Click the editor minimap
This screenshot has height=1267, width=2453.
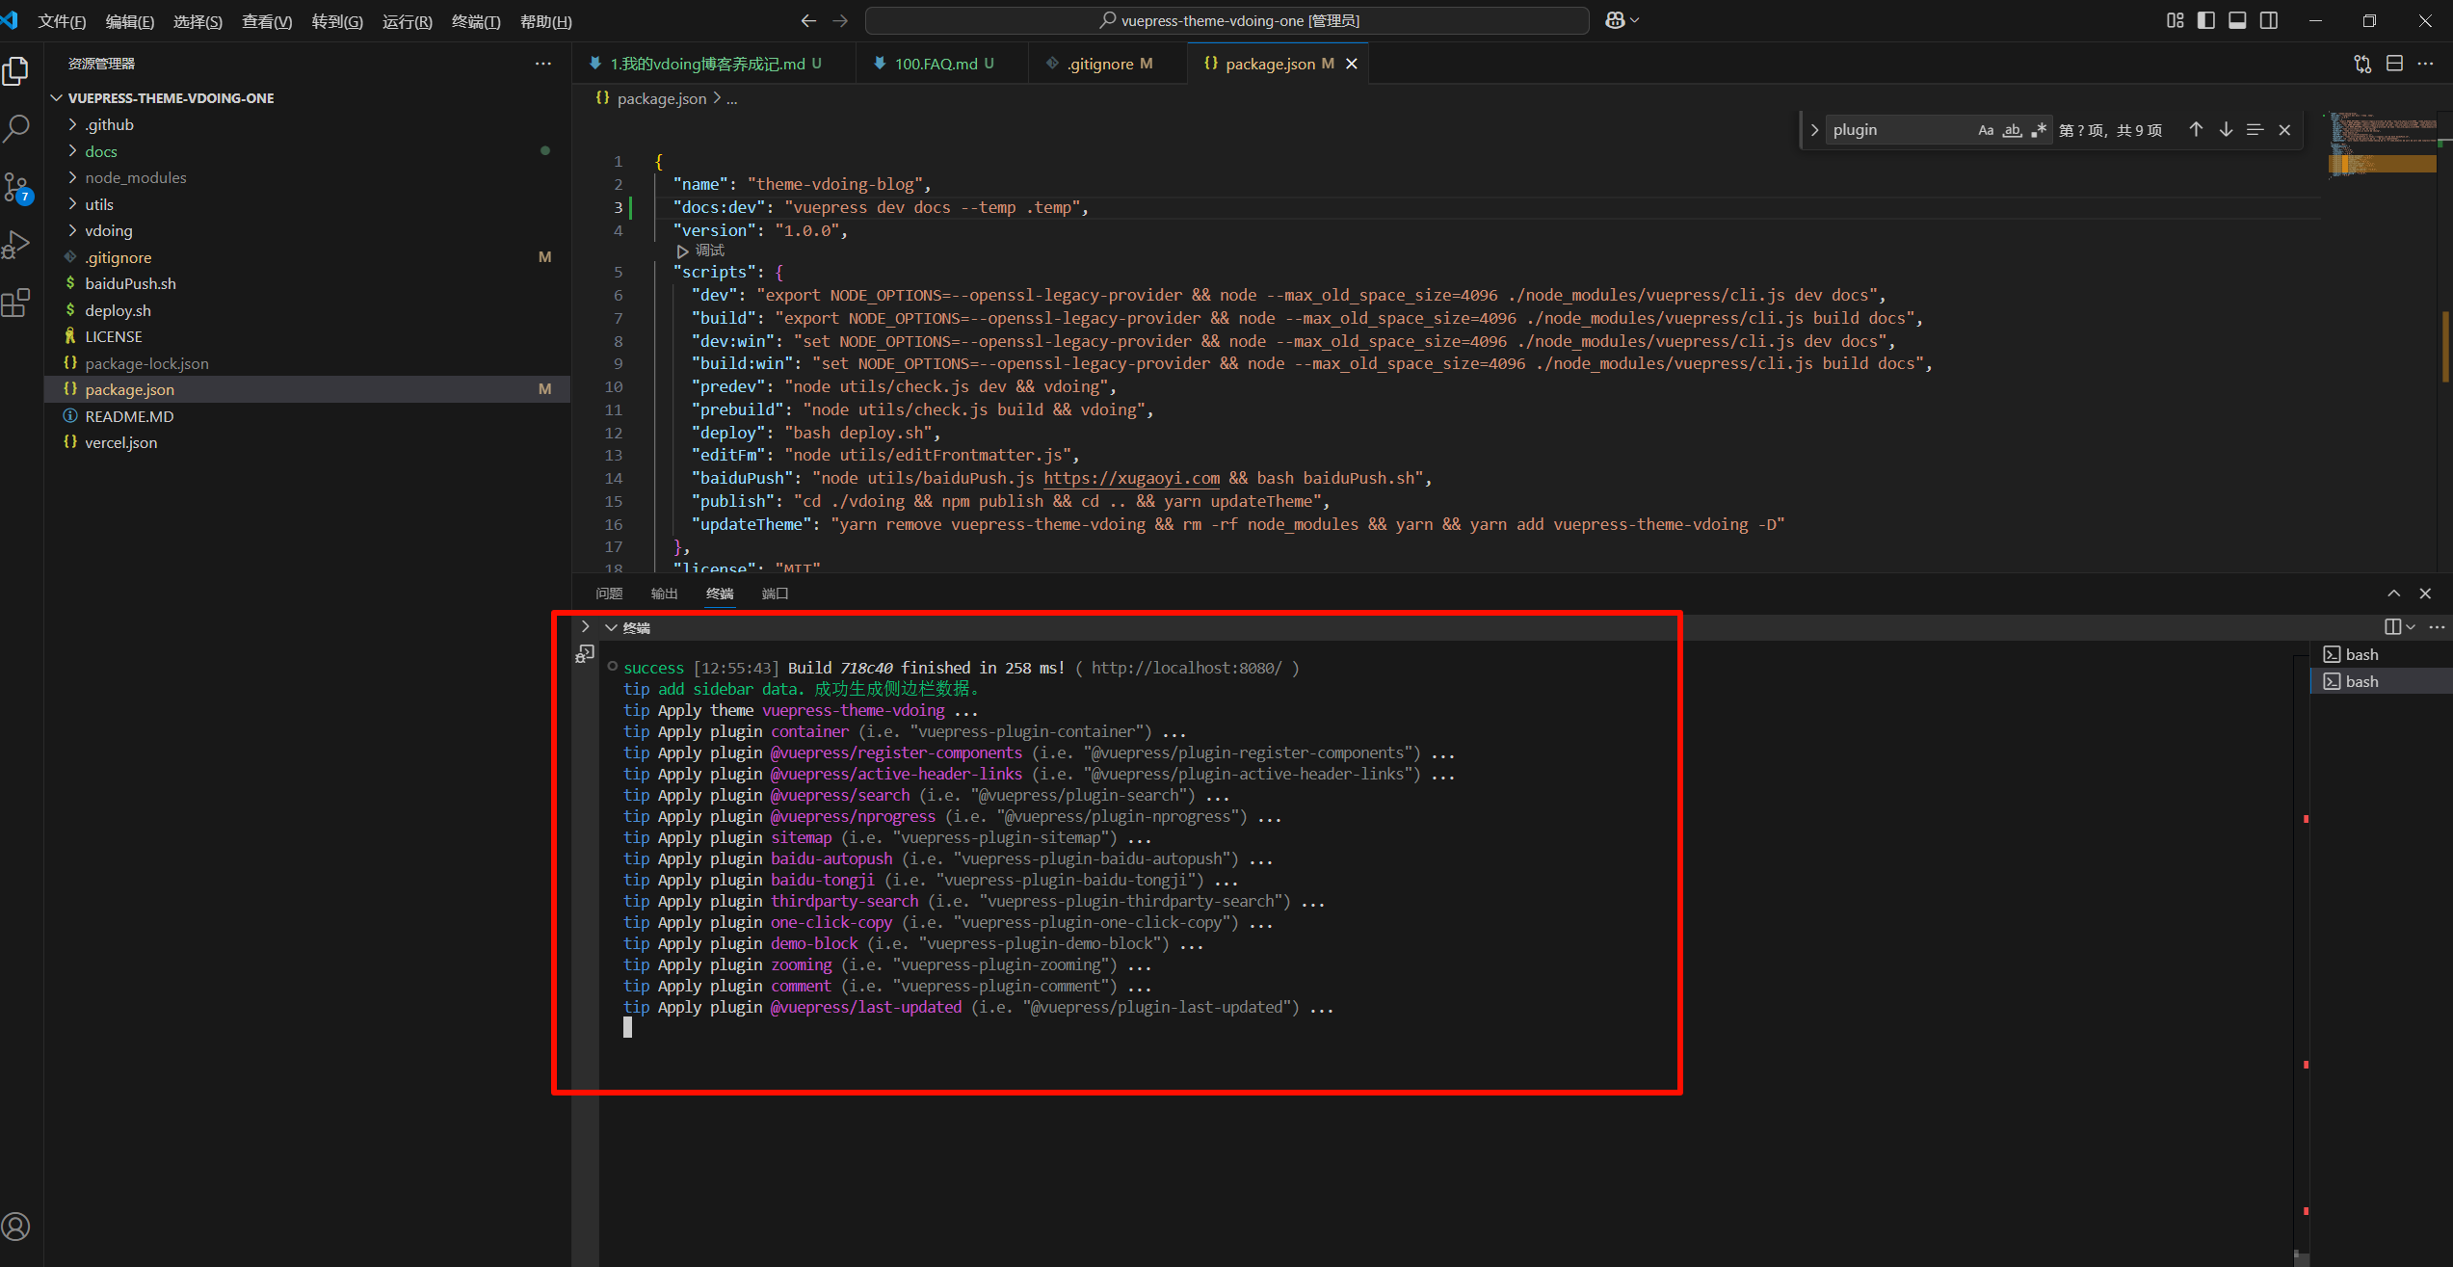point(2383,146)
